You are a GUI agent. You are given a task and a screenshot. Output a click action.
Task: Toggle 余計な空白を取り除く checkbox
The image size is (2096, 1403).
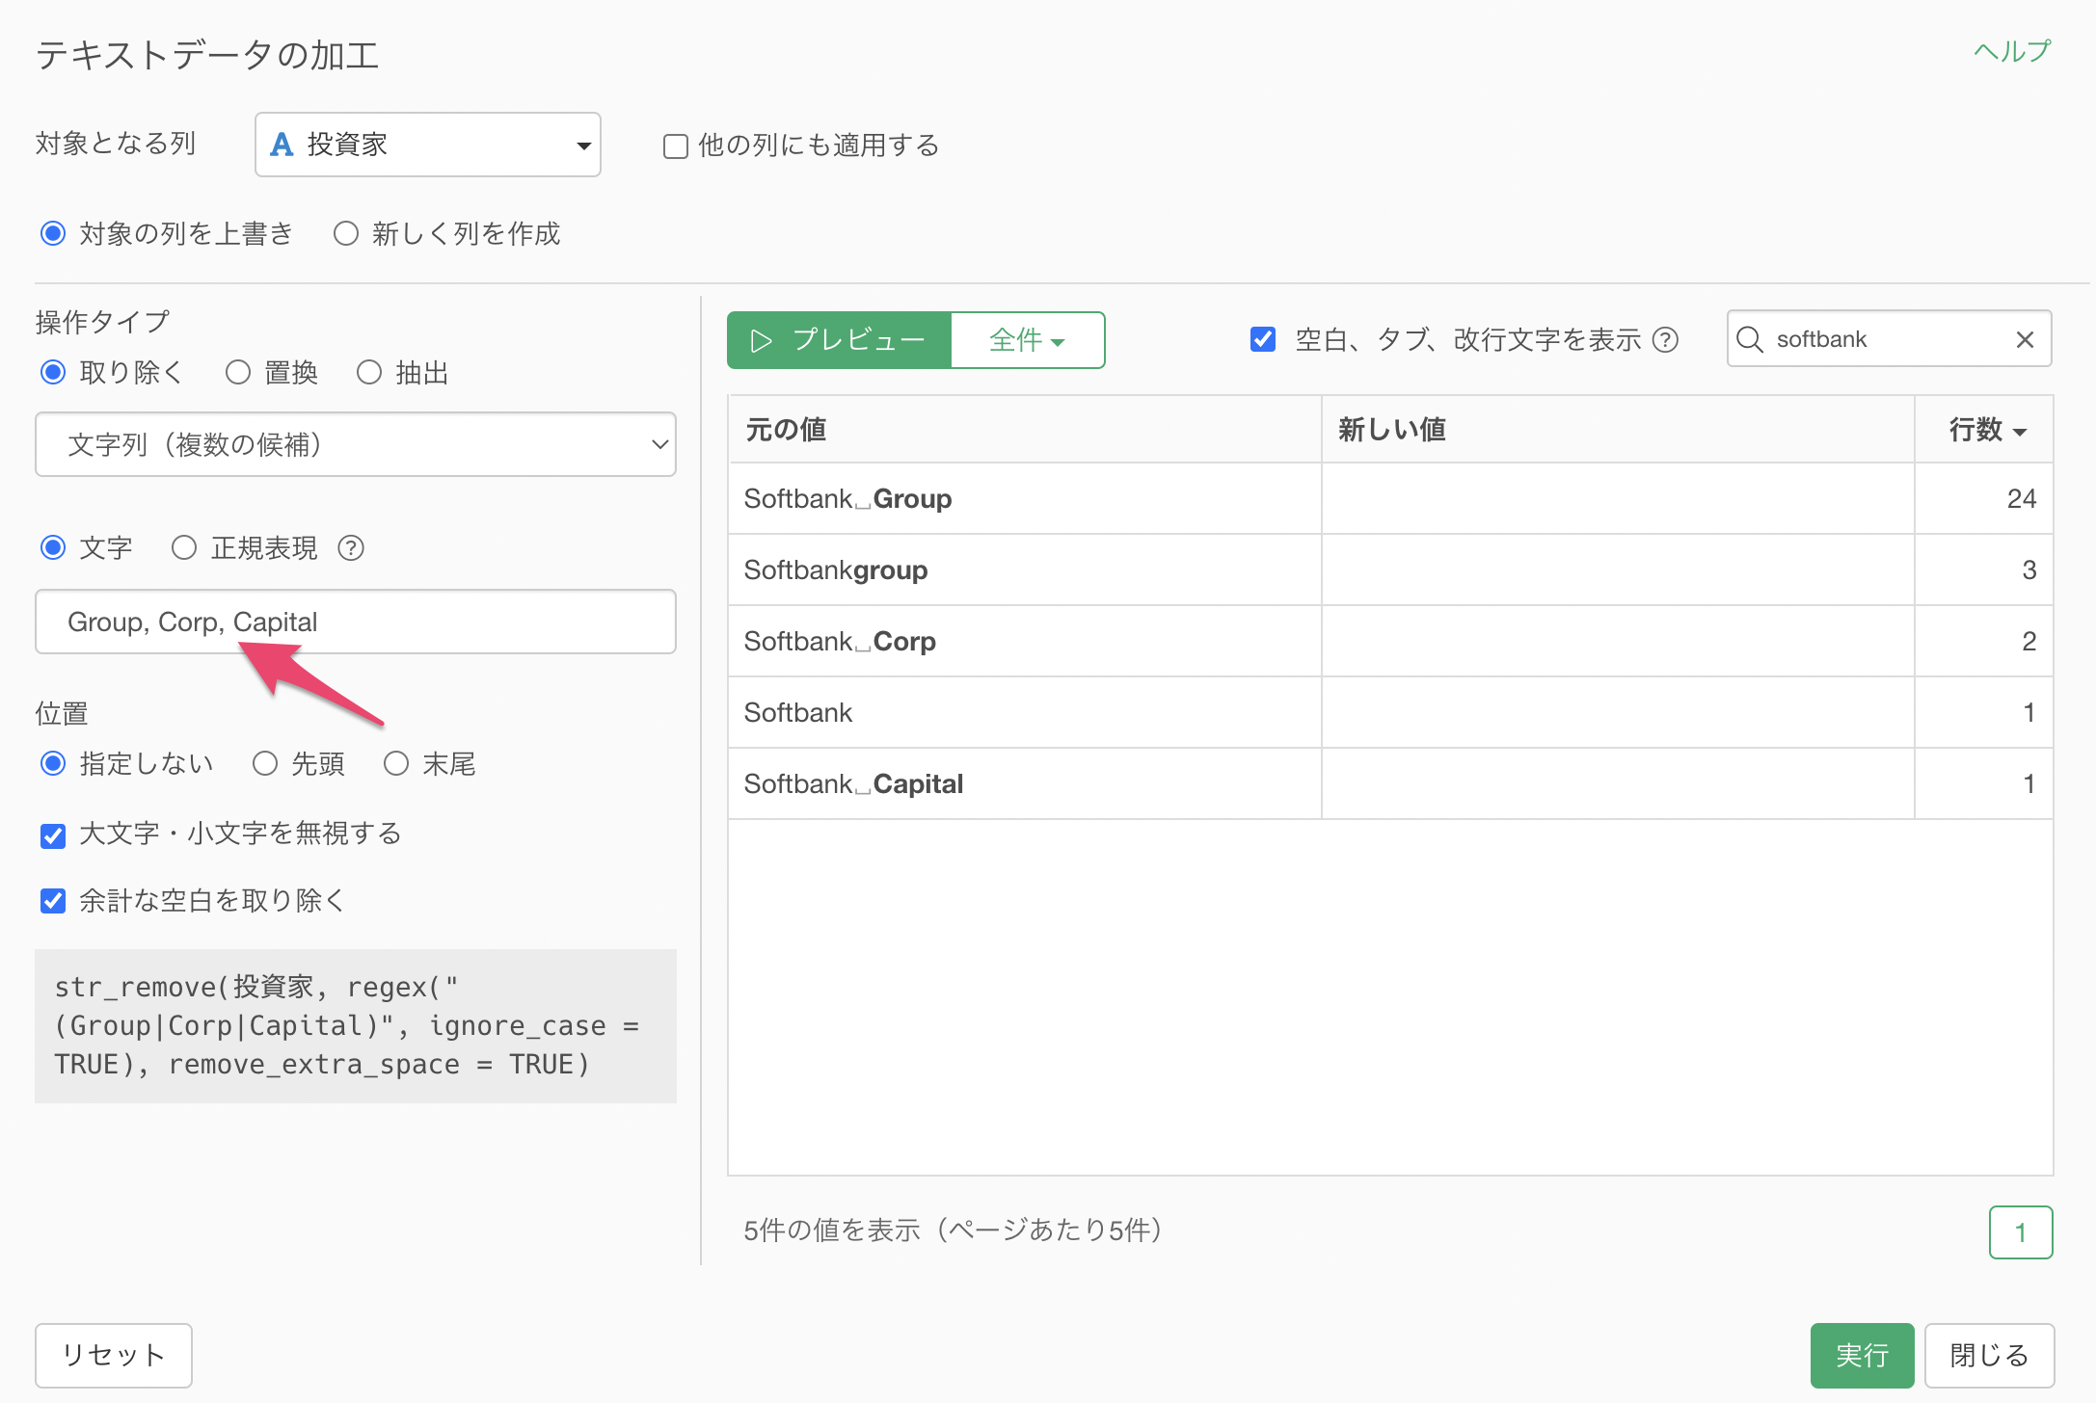tap(53, 901)
